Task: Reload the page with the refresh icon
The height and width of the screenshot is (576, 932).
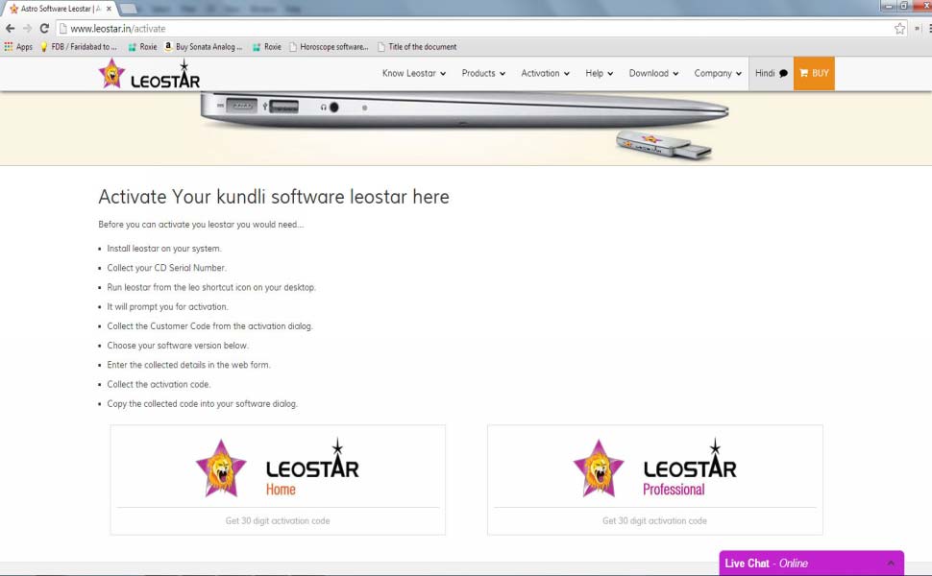Action: (x=44, y=29)
